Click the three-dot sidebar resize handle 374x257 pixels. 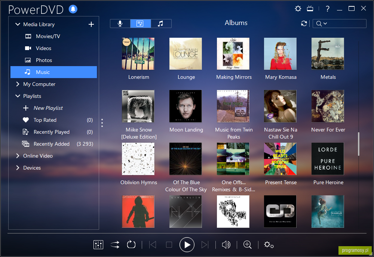coord(102,123)
